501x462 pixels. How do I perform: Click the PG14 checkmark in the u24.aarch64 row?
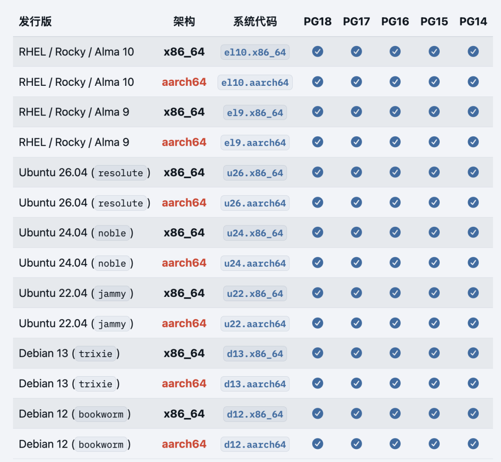tap(473, 263)
